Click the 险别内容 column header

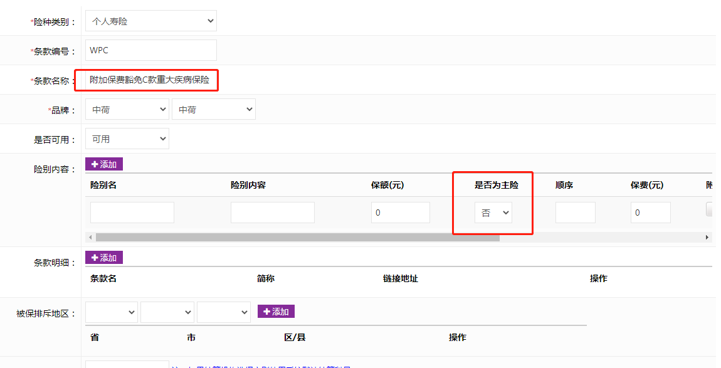click(x=248, y=186)
